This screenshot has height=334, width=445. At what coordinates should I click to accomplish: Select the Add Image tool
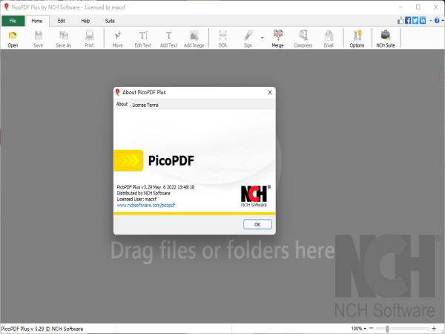click(194, 39)
